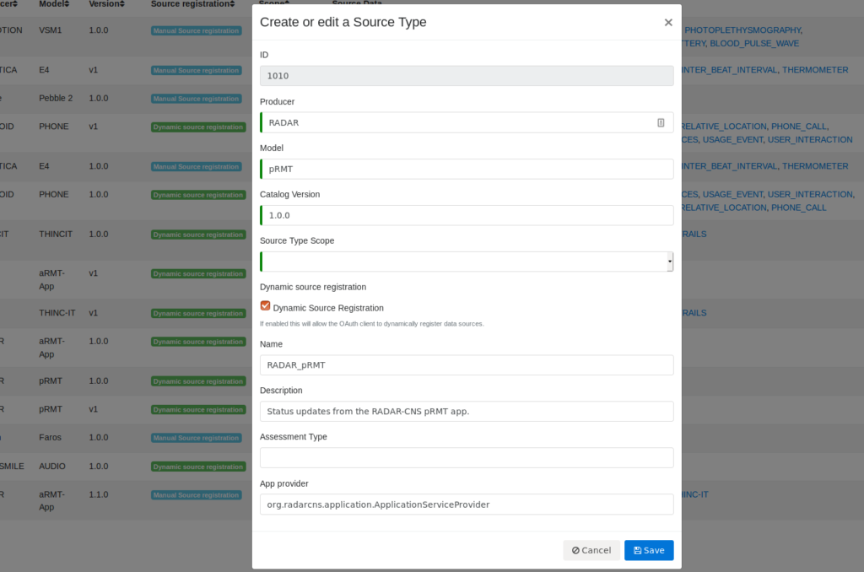Click Manual Source registration badge for Pebble 2
This screenshot has width=864, height=572.
tap(196, 99)
